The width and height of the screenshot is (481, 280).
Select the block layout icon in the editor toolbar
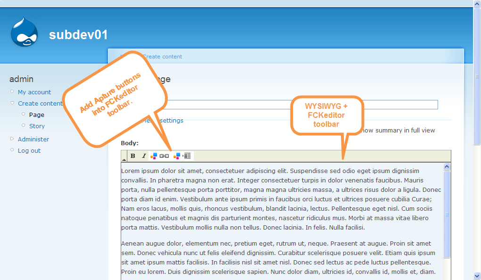[x=188, y=156]
